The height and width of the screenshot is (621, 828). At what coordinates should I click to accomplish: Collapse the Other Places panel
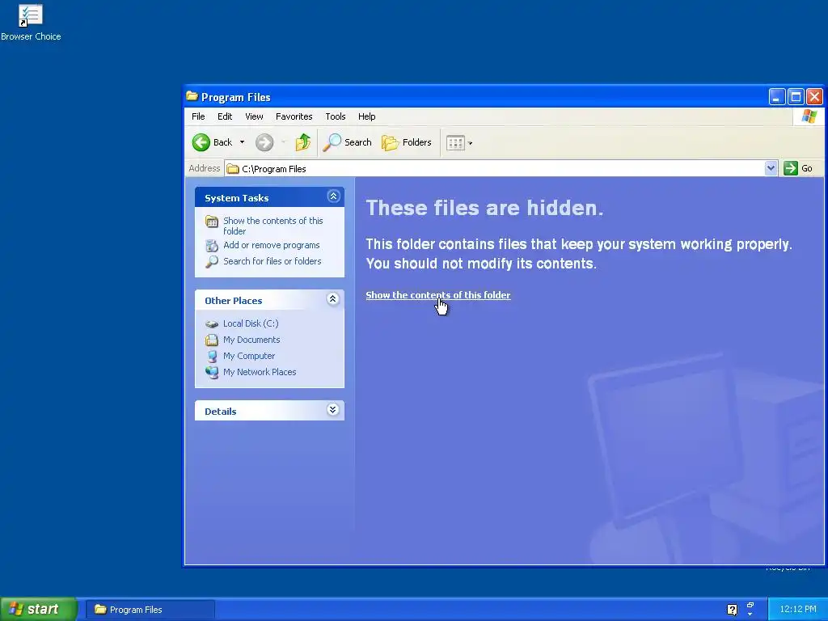pyautogui.click(x=332, y=299)
